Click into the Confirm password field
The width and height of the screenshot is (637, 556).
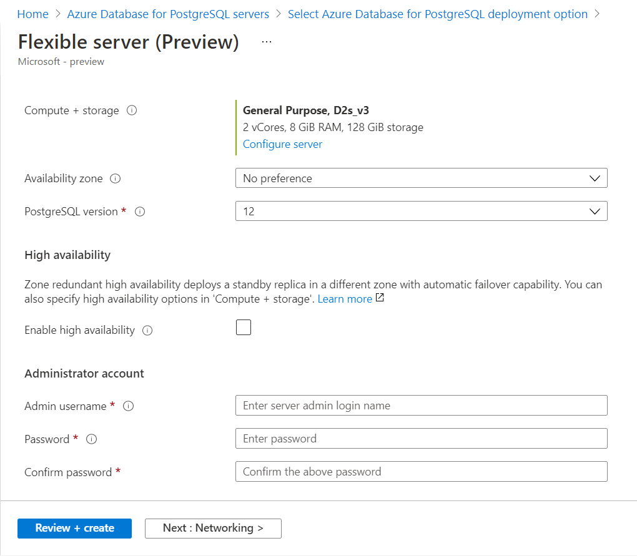point(421,472)
